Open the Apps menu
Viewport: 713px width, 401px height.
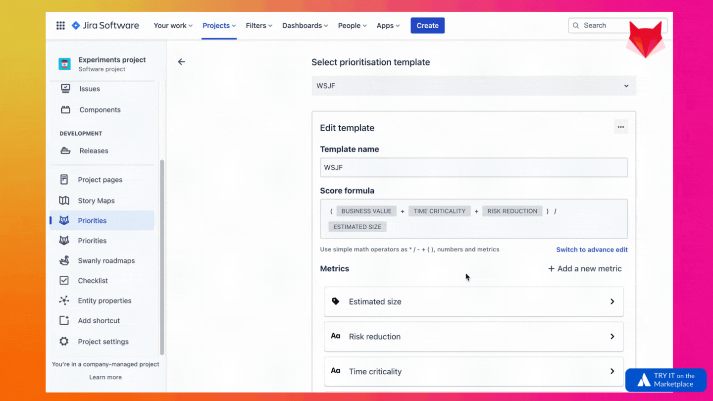pyautogui.click(x=388, y=26)
